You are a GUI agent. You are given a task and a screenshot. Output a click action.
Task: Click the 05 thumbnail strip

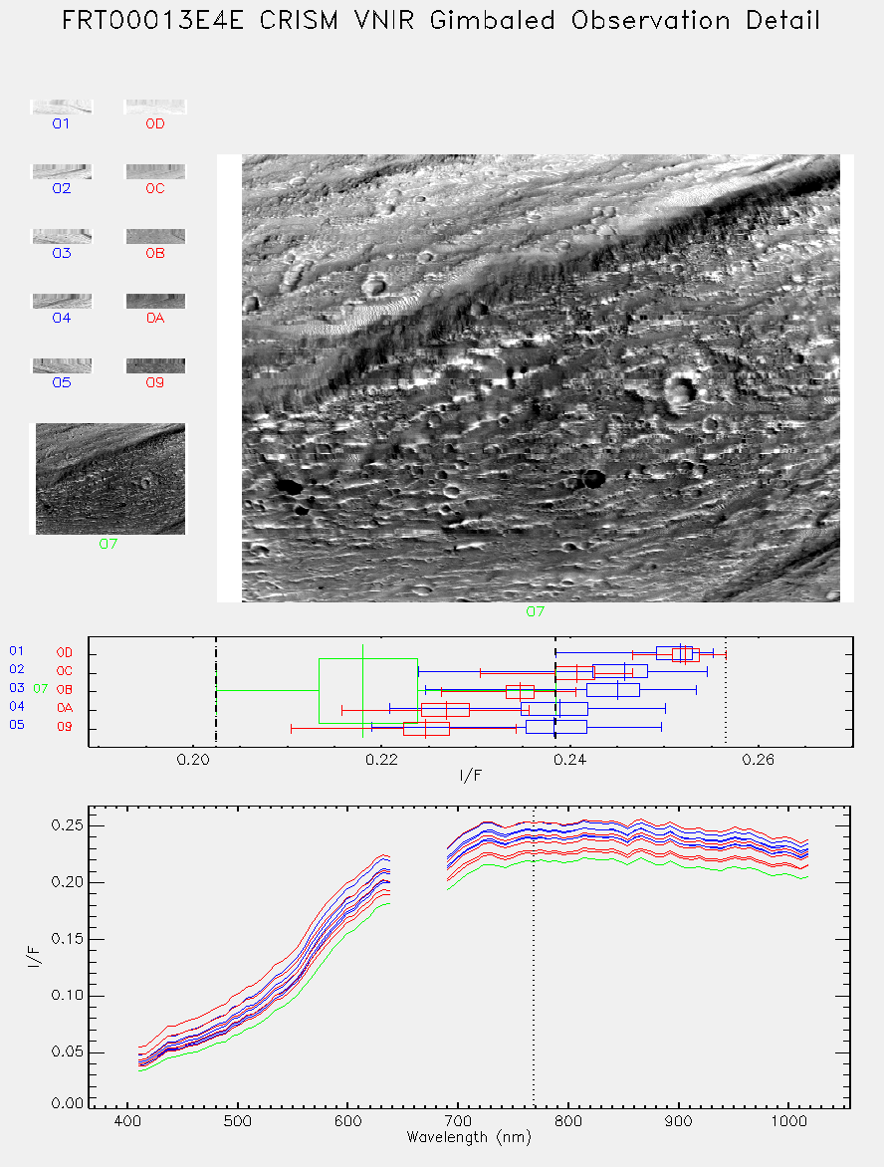(62, 366)
